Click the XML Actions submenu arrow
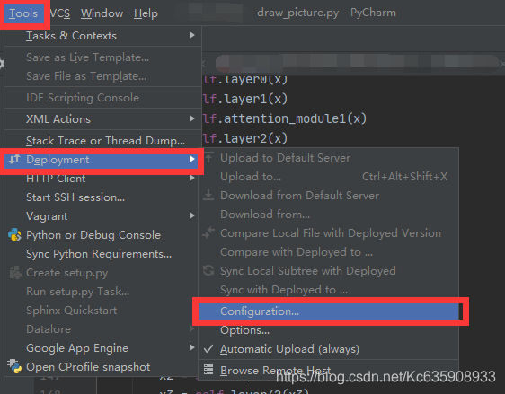Screen dimensions: 505x394 (x=192, y=118)
